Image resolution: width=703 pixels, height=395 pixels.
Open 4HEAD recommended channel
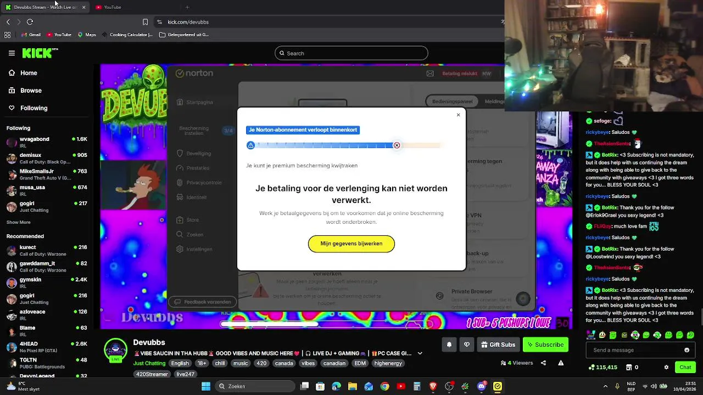47,347
